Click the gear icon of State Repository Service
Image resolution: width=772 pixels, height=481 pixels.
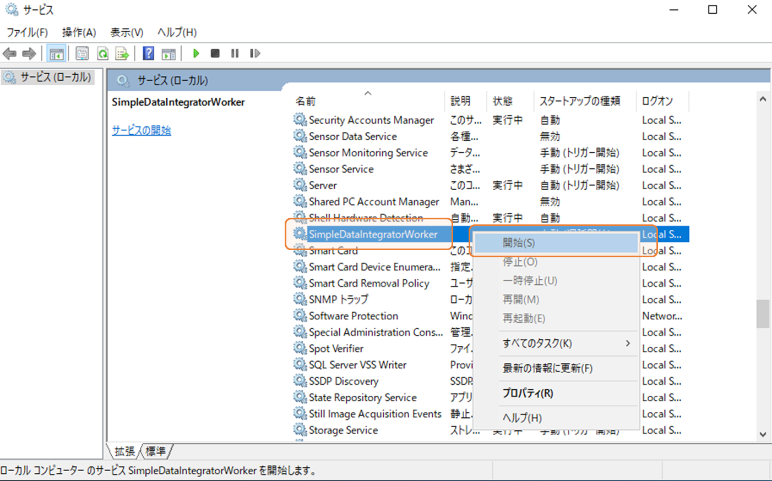pos(300,397)
